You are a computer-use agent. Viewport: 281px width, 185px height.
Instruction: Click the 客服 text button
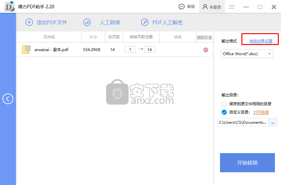click(x=191, y=7)
